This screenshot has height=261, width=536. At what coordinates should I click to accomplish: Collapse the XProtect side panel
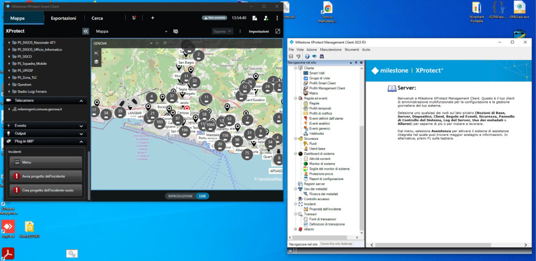click(x=86, y=32)
